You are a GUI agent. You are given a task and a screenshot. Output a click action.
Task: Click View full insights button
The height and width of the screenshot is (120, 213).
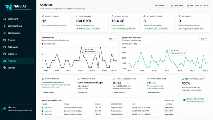pos(48,93)
